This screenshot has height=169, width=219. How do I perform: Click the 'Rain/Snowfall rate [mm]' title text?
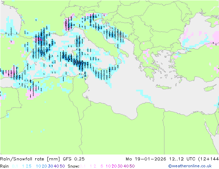pos(30,159)
